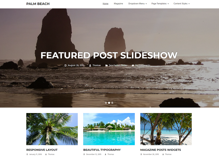Click calendar icon next to January 11, 2016
The width and height of the screenshot is (219, 156).
(x=27, y=154)
